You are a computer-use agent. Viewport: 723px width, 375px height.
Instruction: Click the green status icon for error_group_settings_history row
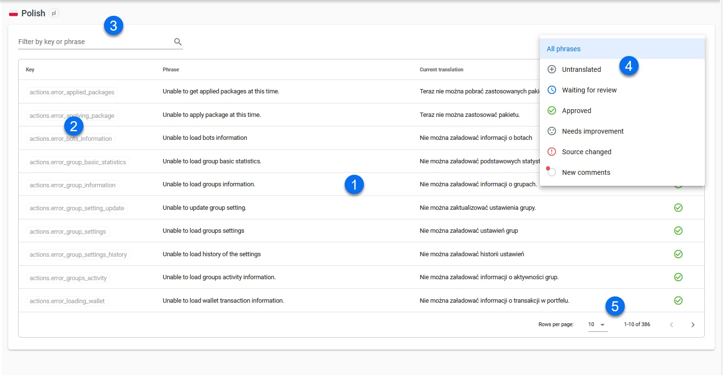coord(678,254)
